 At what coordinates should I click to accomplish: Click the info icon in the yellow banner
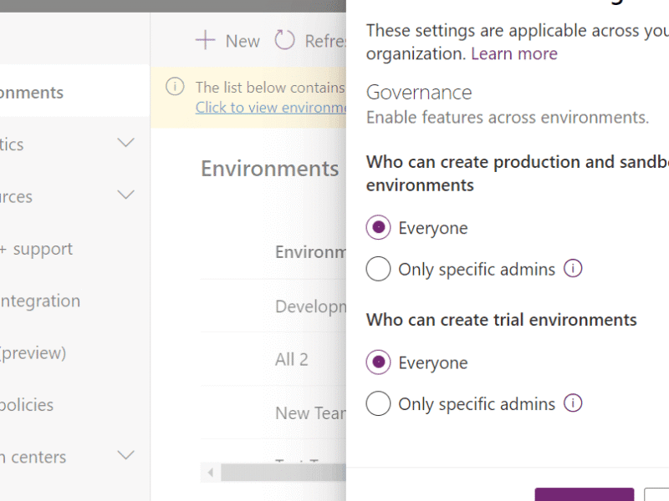tap(175, 87)
